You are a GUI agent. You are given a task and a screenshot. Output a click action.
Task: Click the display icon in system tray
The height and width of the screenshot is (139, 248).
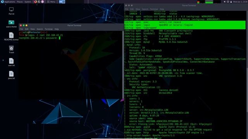pos(228,2)
